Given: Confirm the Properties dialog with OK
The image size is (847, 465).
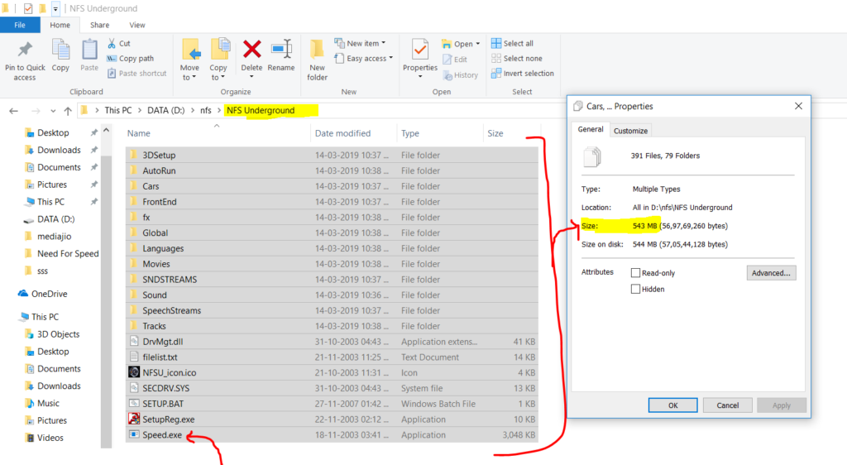Looking at the screenshot, I should [672, 405].
